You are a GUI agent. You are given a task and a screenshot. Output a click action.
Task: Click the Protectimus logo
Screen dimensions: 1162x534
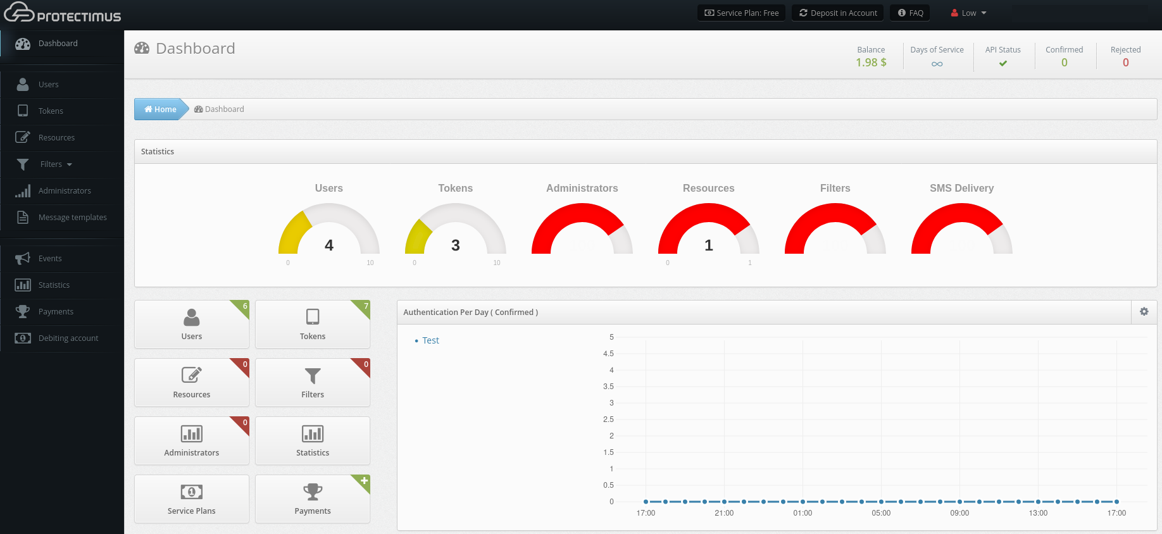tap(62, 13)
